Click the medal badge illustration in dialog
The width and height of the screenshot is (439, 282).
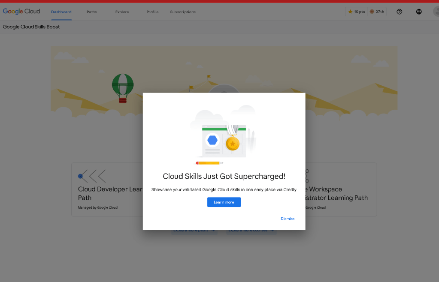233,138
